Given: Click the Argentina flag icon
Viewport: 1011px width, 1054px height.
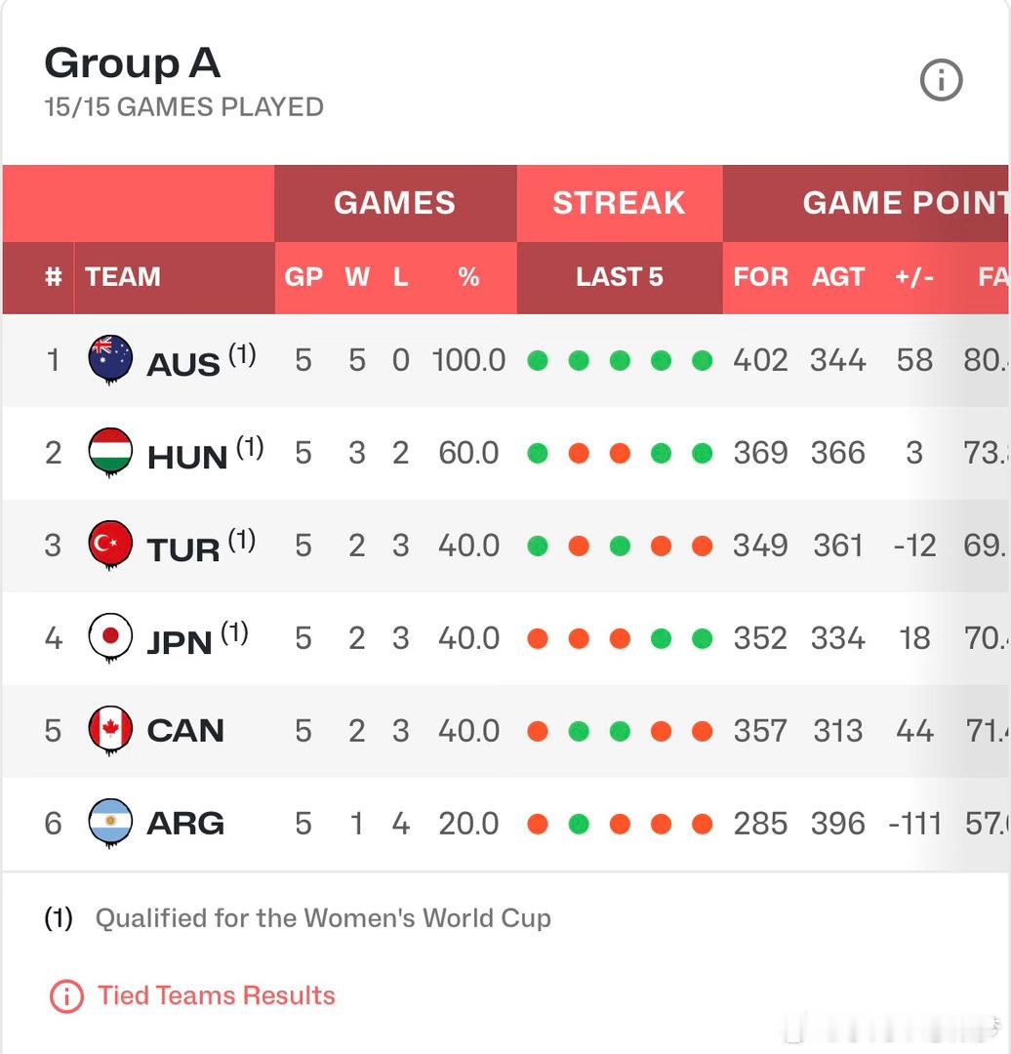Looking at the screenshot, I should [110, 824].
